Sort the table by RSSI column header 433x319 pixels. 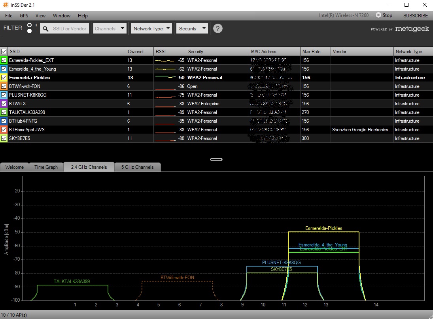(169, 52)
